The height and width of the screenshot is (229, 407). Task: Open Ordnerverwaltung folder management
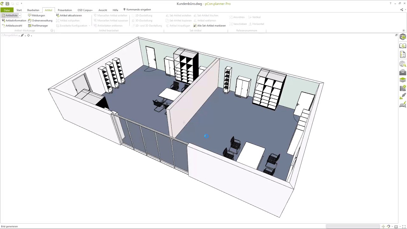(x=40, y=20)
